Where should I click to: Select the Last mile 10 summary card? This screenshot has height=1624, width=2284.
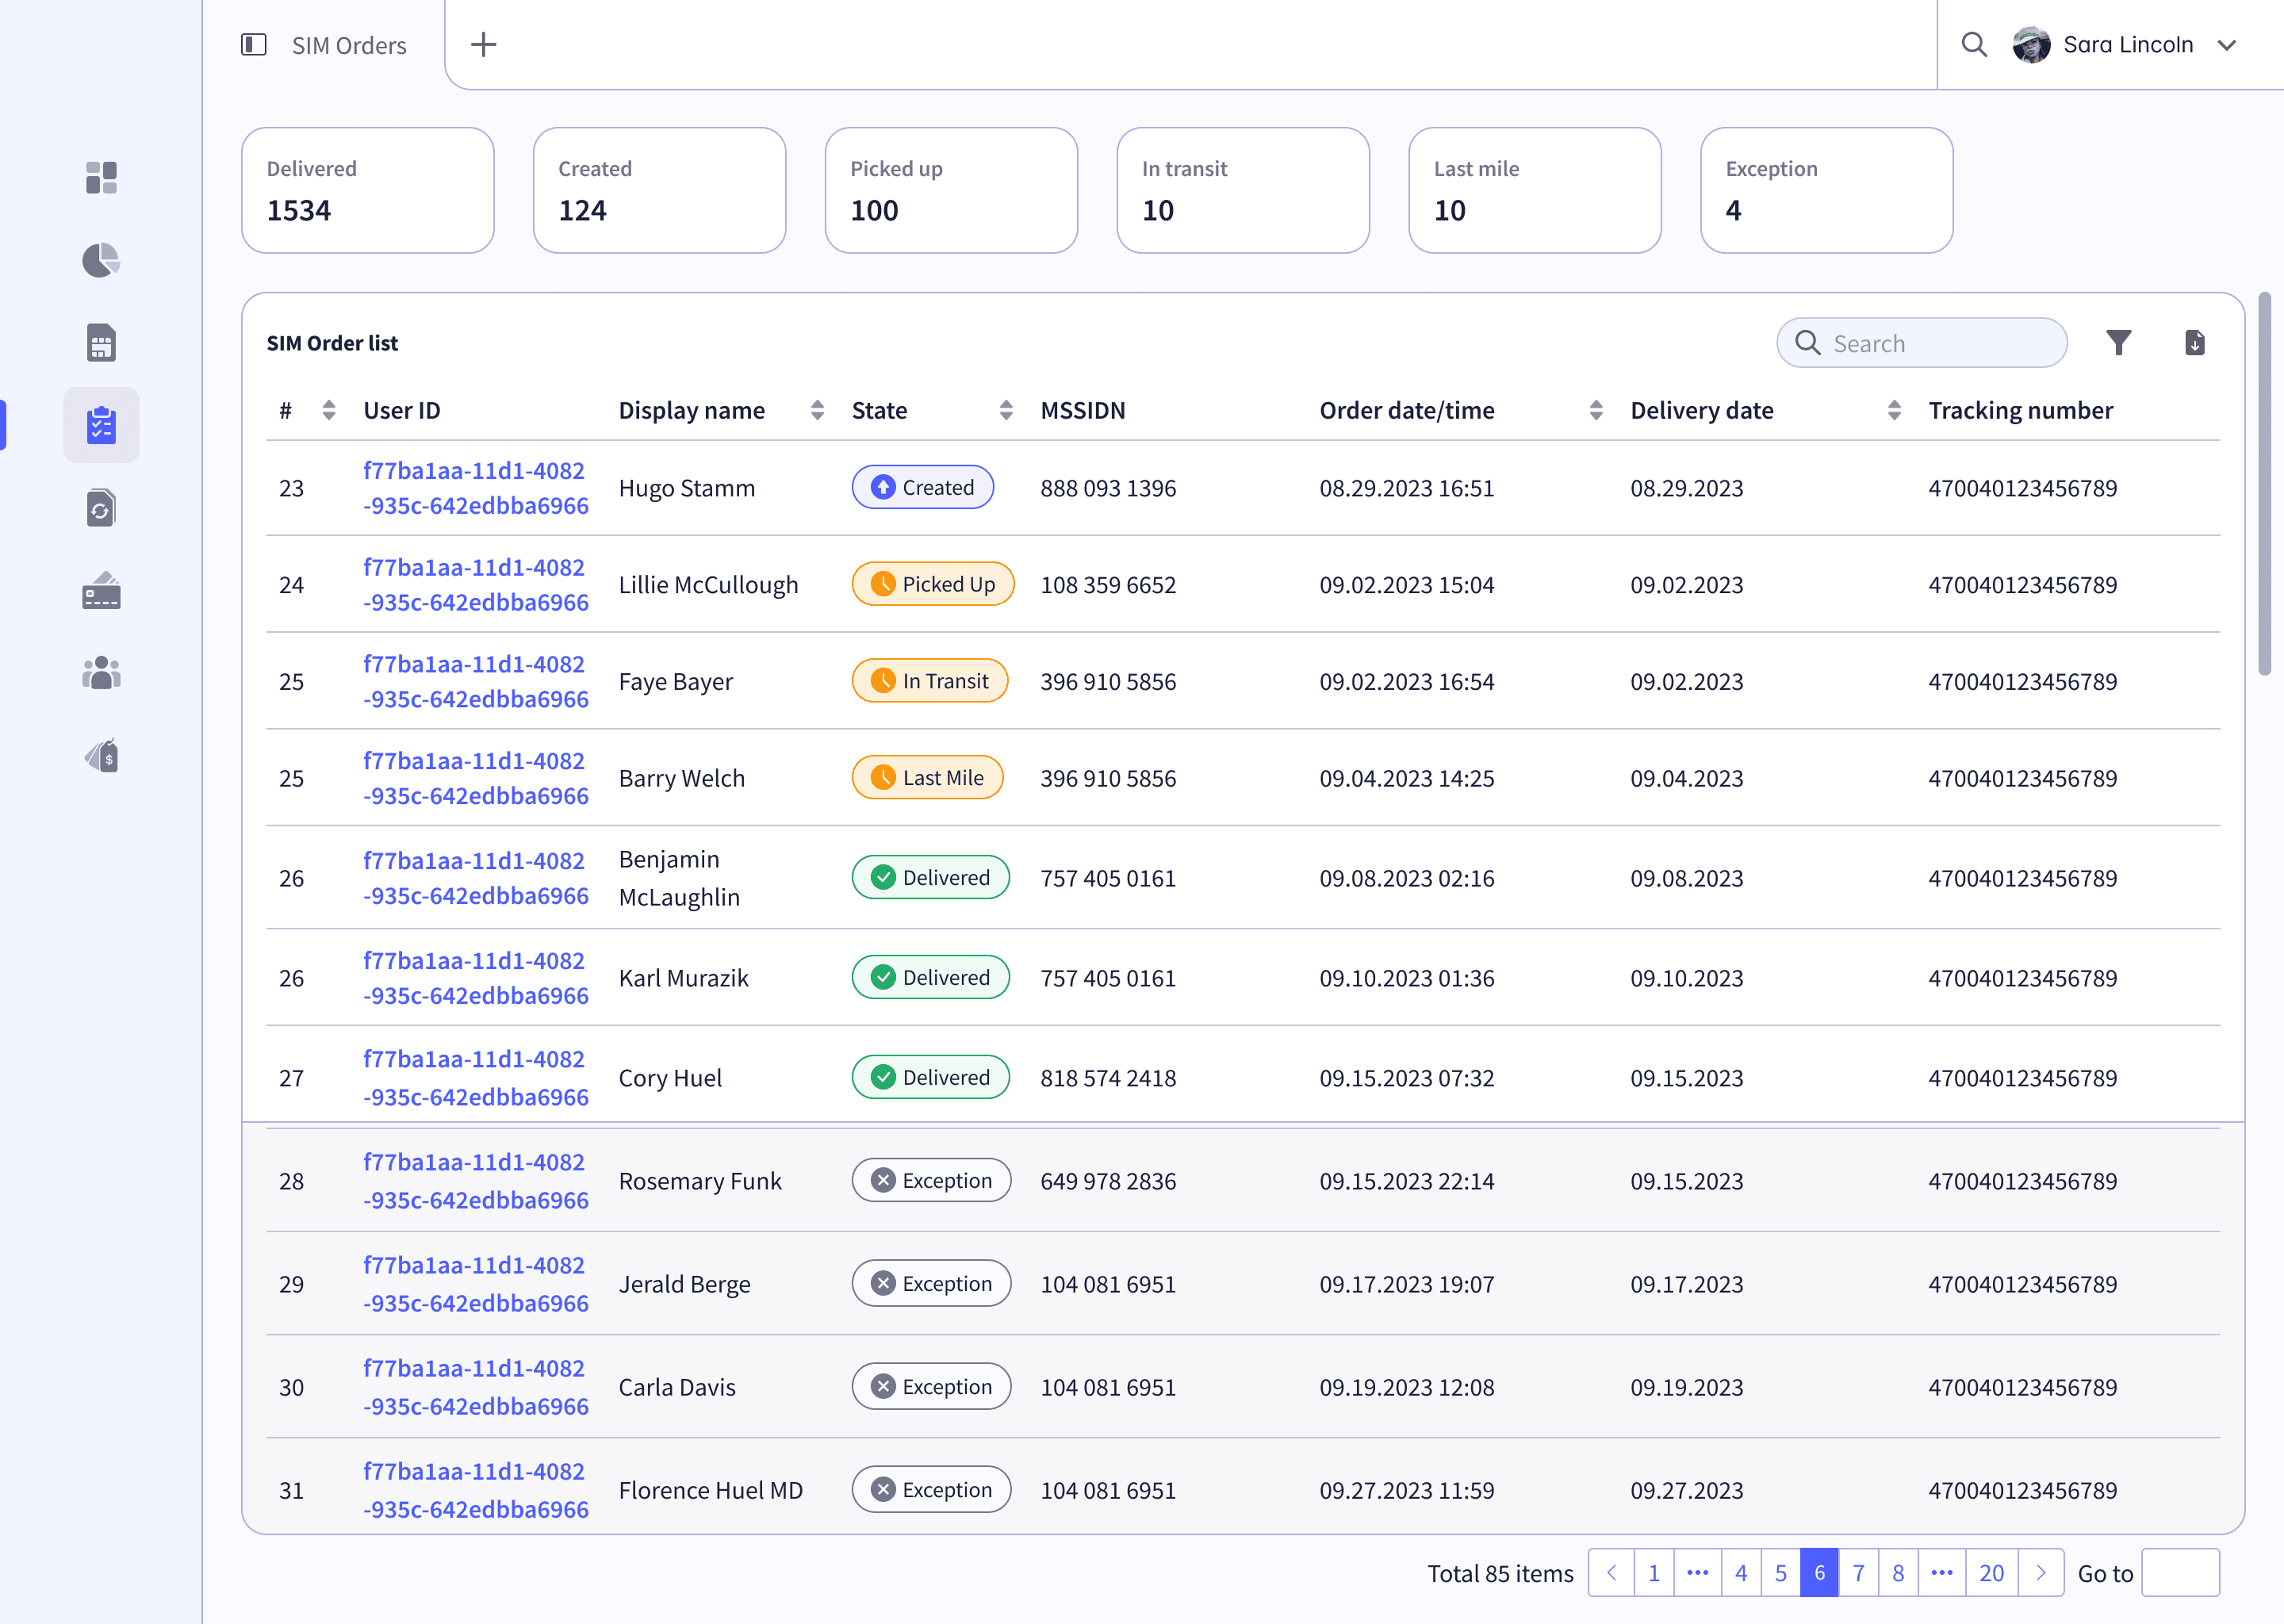click(x=1535, y=190)
